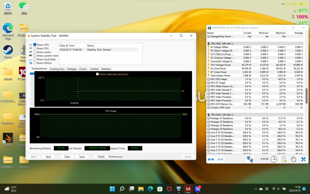The width and height of the screenshot is (310, 194).
Task: Enable the Stress GPU(s) checkbox
Action: click(35, 63)
